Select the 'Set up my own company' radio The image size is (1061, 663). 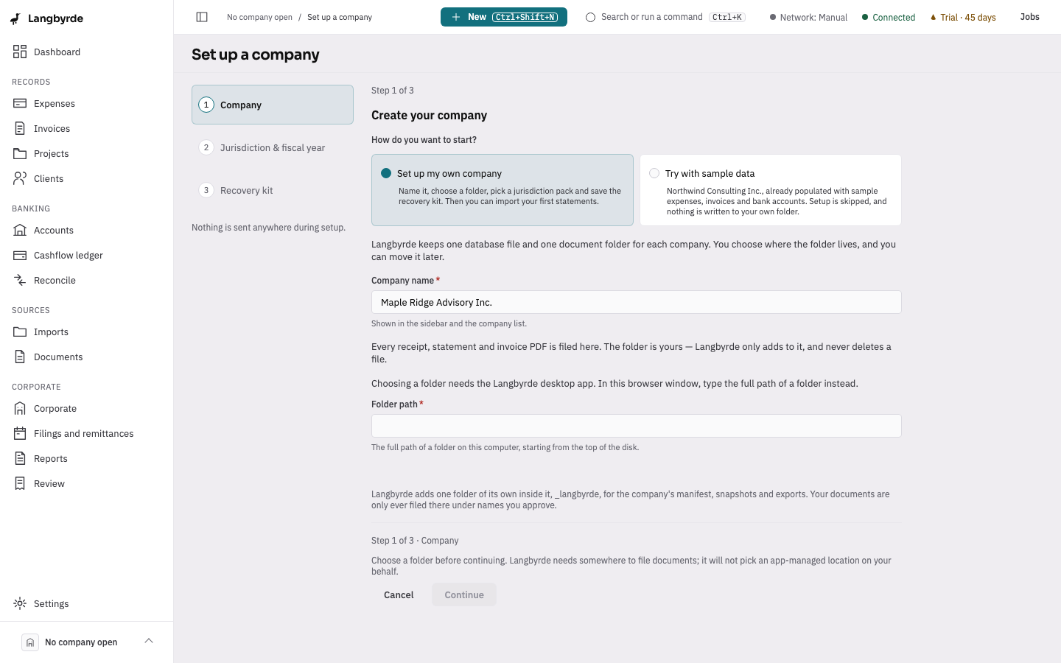pos(386,173)
